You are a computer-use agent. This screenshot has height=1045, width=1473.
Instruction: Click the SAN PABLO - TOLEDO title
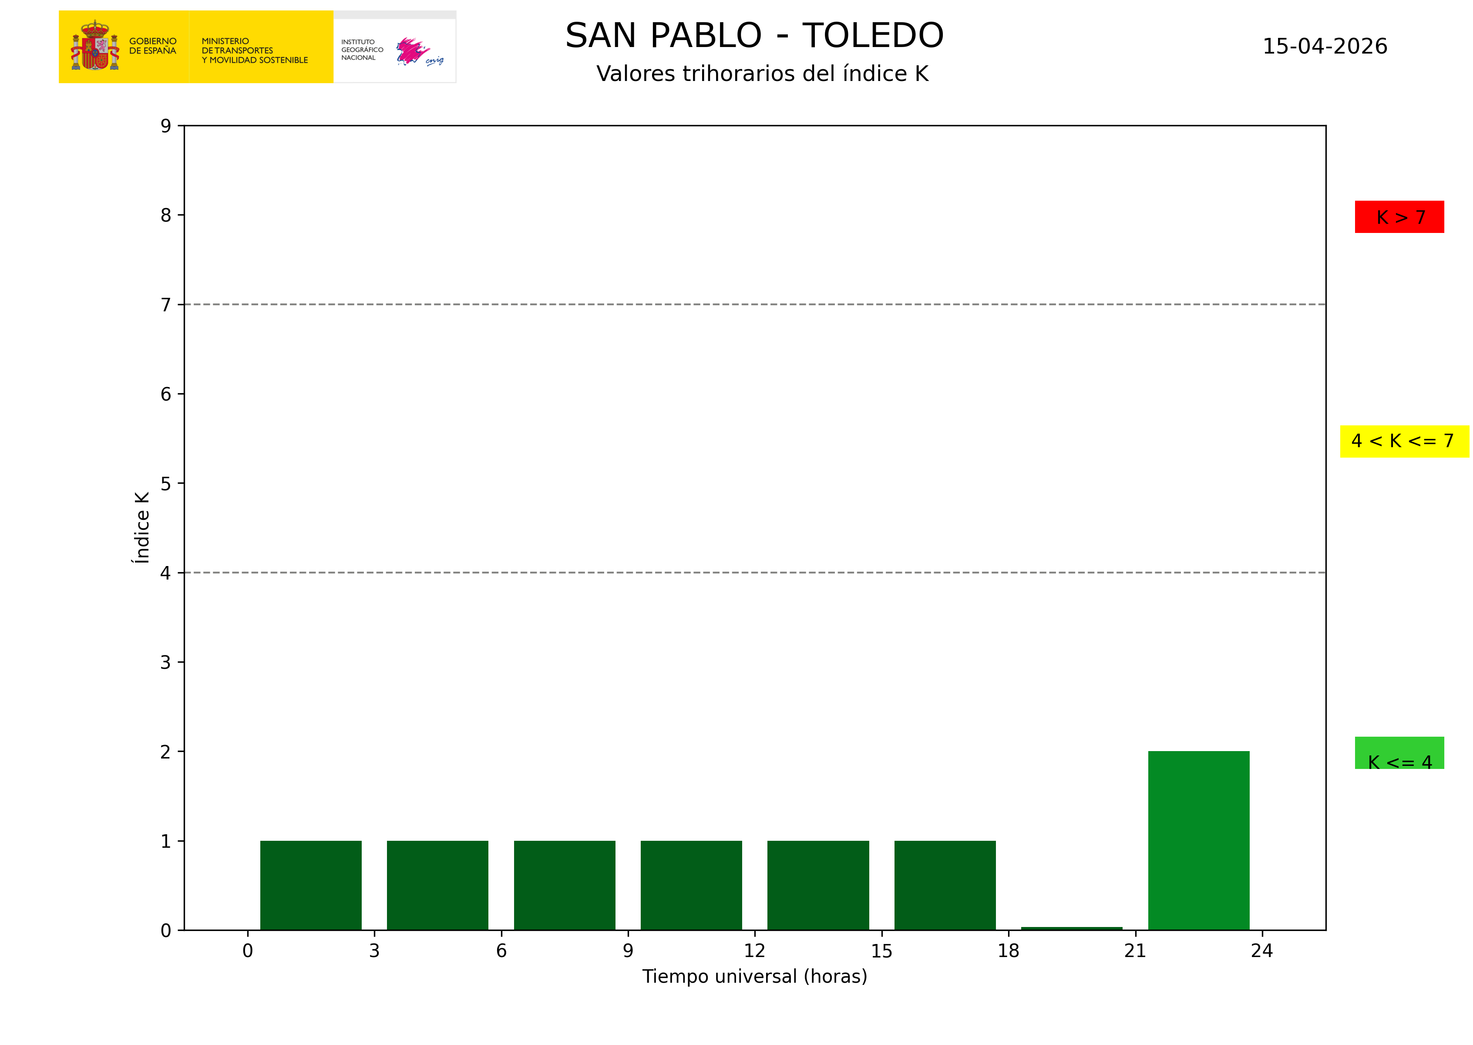[754, 35]
